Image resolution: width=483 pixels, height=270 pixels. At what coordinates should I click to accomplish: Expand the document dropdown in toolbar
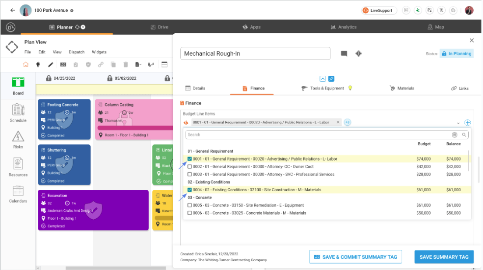pyautogui.click(x=138, y=65)
